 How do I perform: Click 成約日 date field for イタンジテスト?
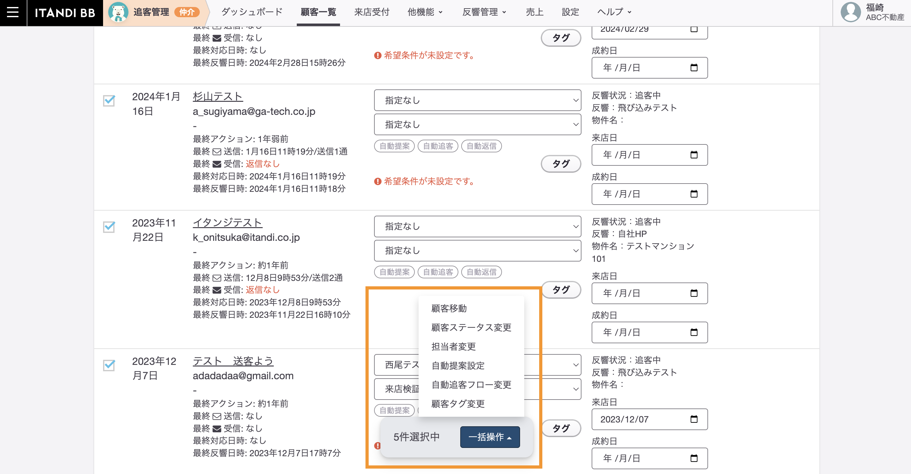(650, 332)
